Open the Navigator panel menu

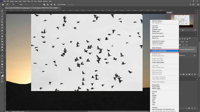point(197,13)
